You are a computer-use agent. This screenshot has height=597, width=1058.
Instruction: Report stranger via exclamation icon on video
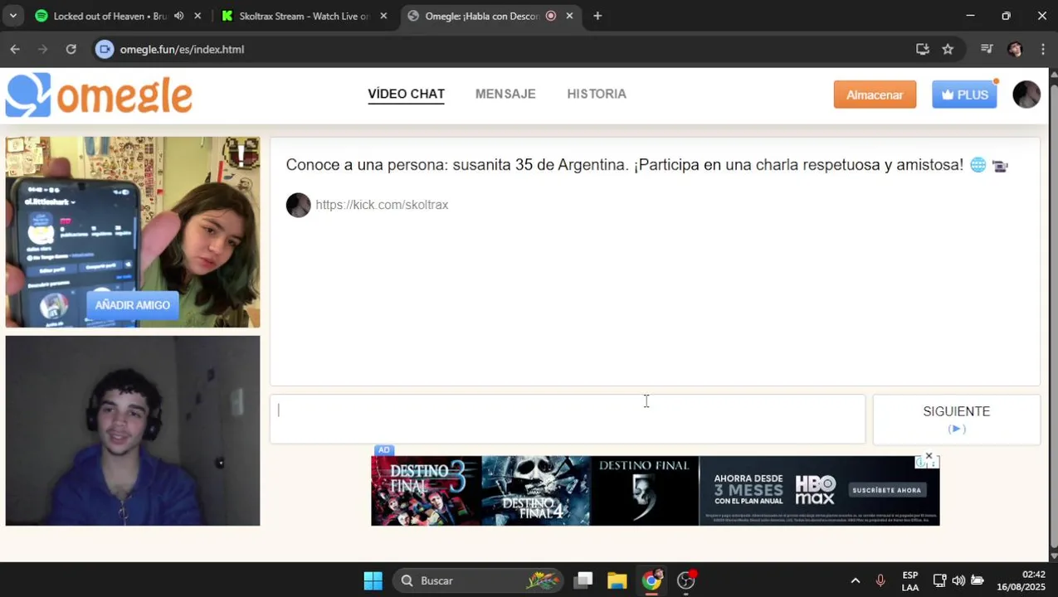pos(241,154)
